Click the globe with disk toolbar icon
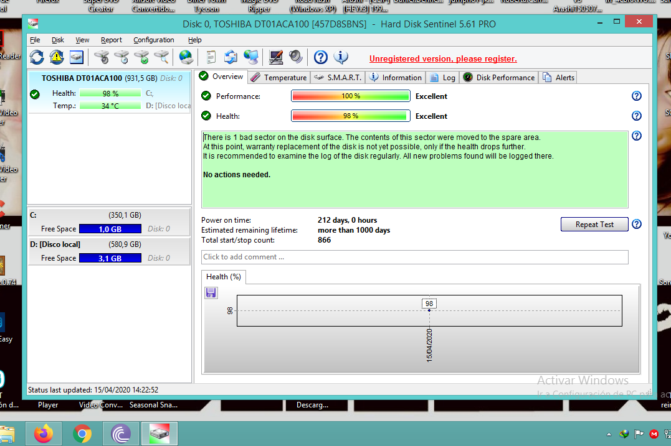The width and height of the screenshot is (671, 446). (x=186, y=57)
